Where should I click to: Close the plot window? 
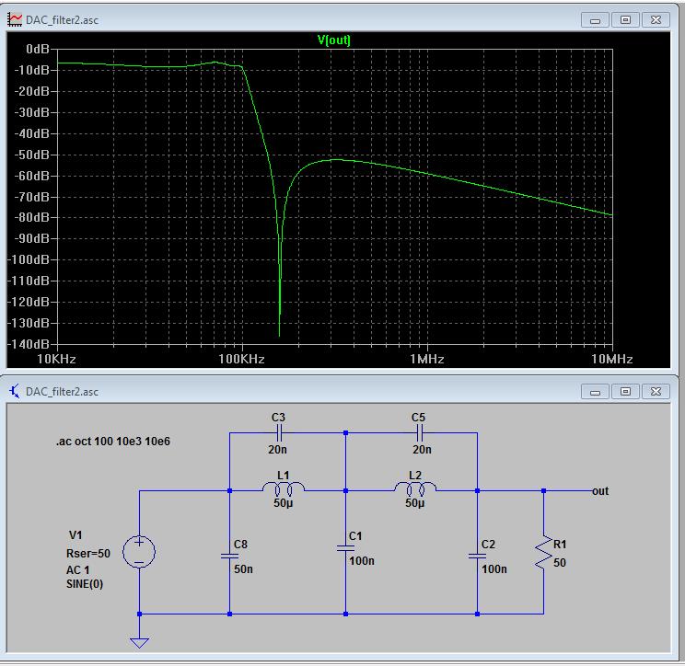(x=655, y=19)
